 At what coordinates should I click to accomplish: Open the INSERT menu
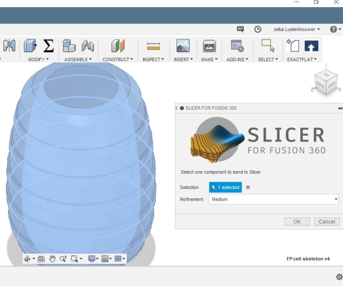183,59
